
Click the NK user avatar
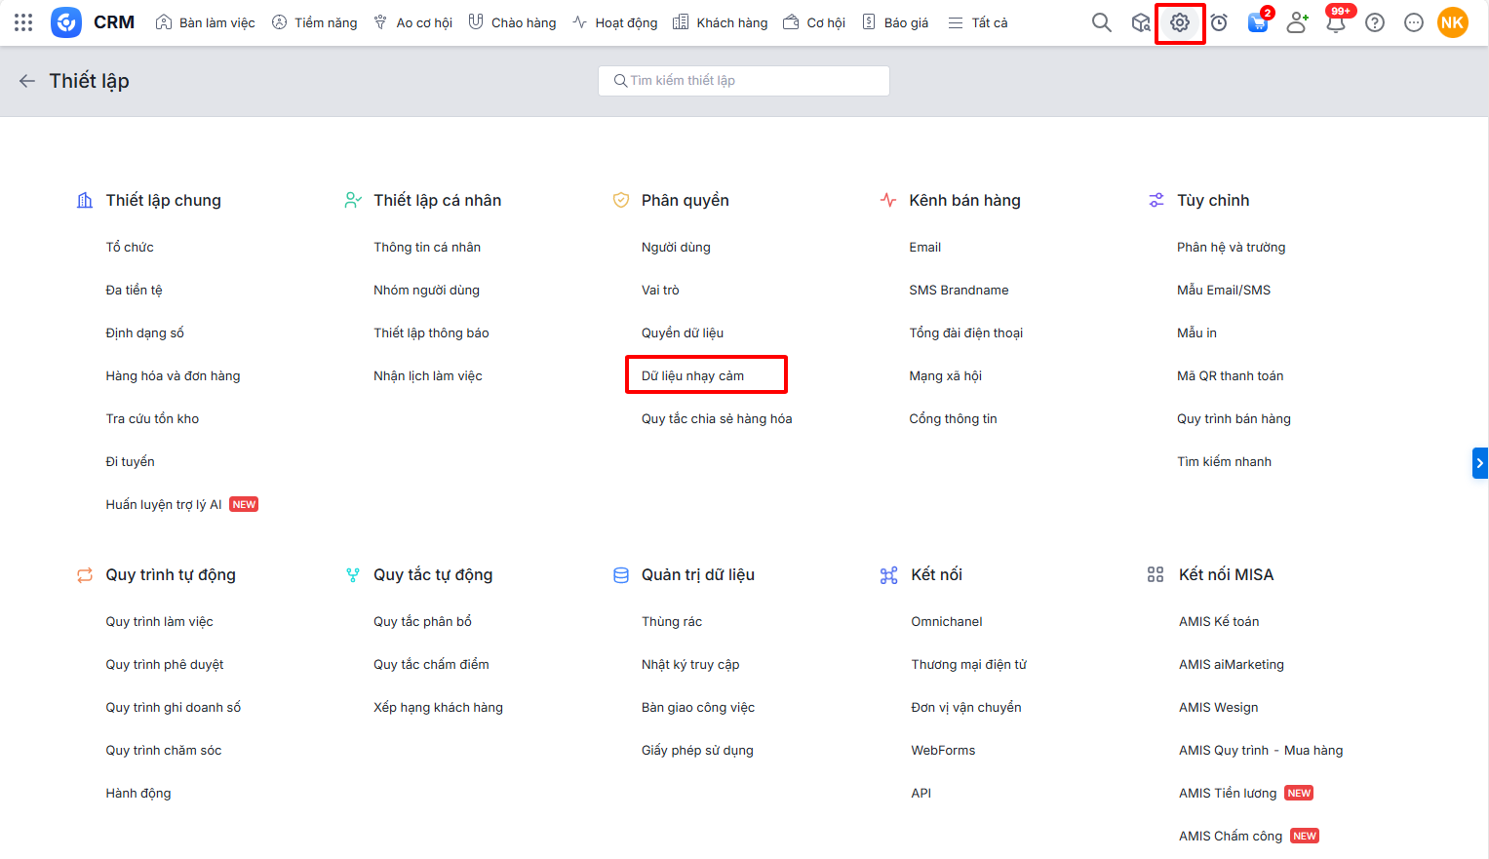[x=1452, y=22]
